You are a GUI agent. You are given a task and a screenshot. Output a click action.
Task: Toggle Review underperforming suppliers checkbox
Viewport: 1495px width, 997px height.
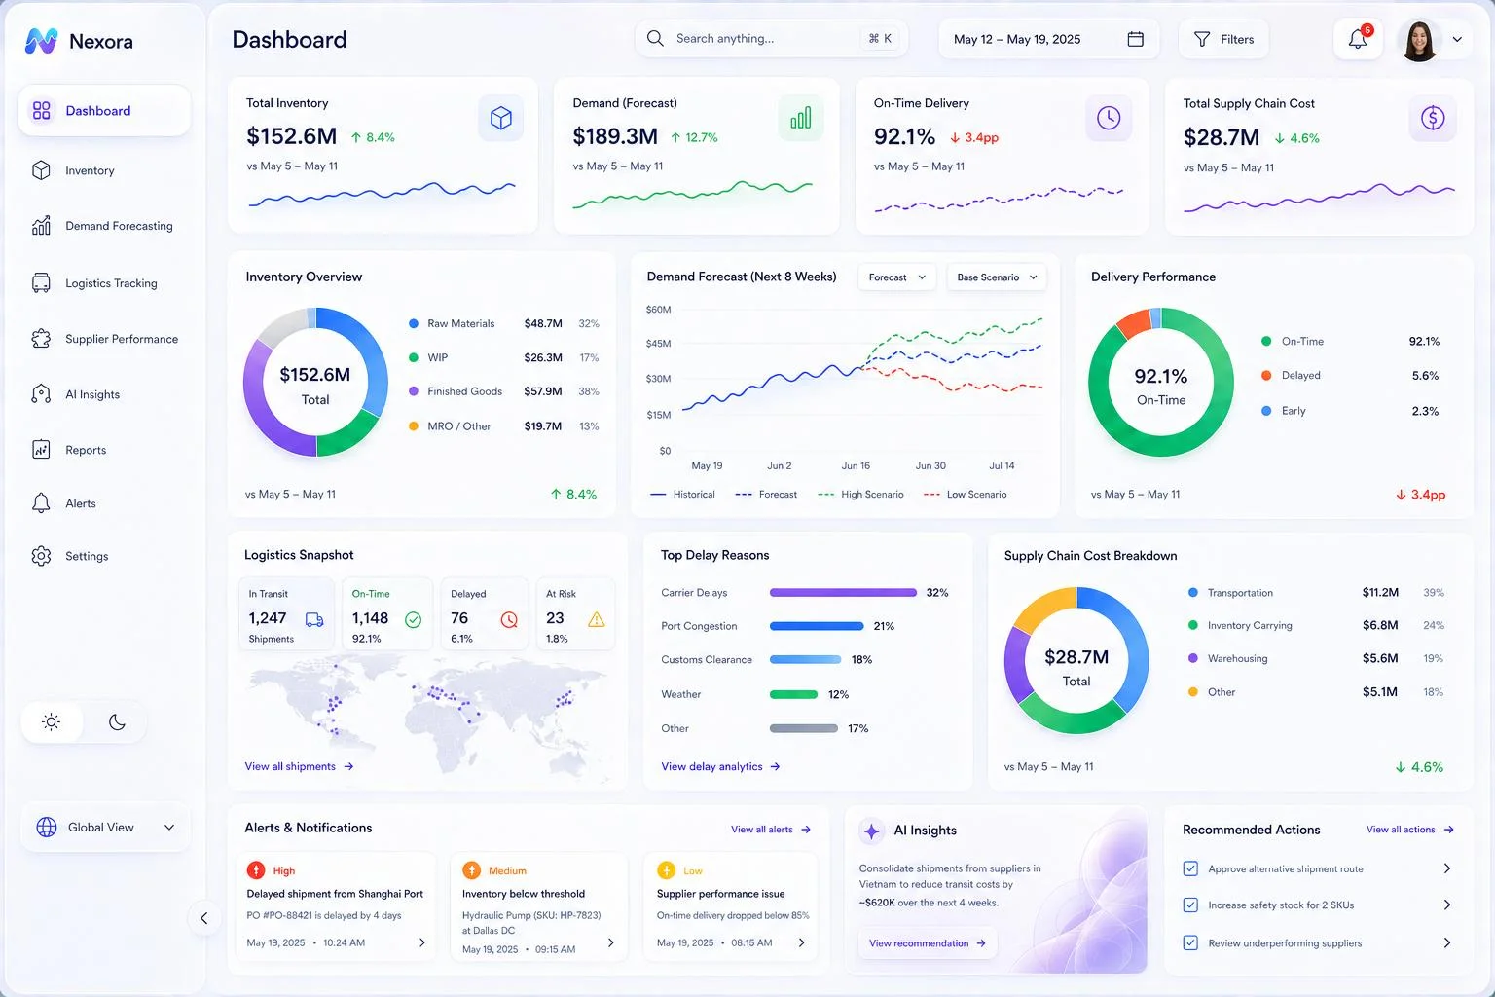click(x=1190, y=942)
